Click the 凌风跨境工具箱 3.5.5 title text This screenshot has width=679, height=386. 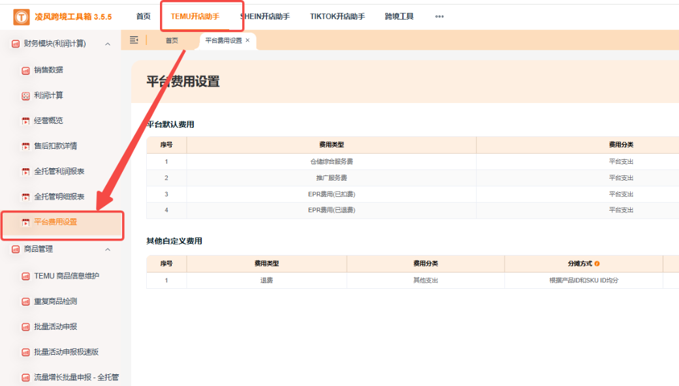(73, 17)
